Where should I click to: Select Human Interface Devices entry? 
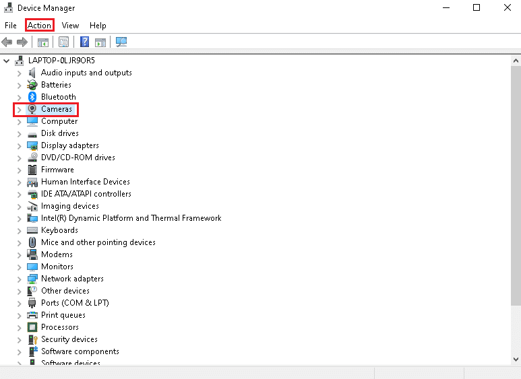click(x=85, y=182)
